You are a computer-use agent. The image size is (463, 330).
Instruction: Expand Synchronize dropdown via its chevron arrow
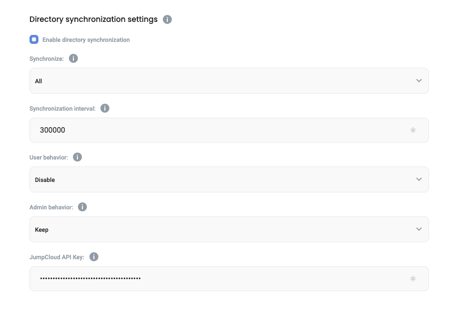[419, 81]
